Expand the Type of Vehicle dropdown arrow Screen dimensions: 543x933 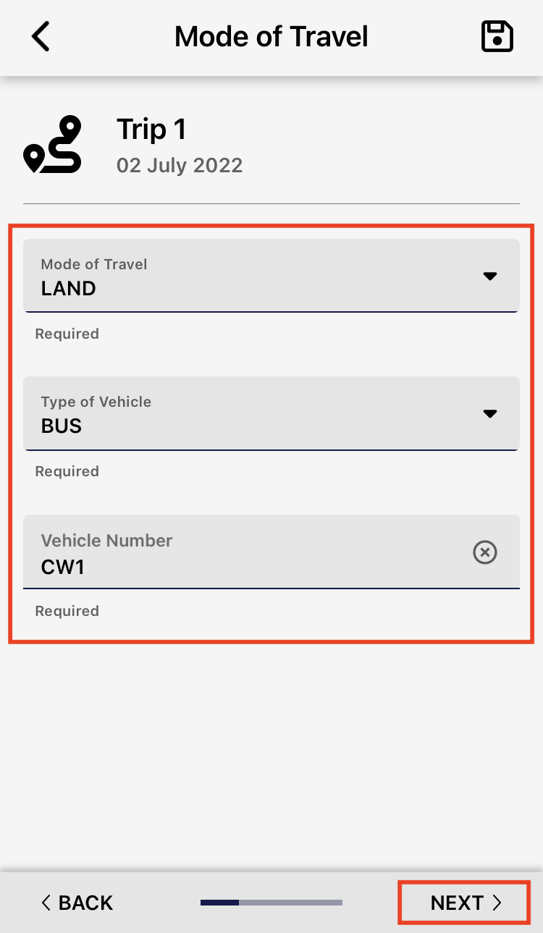tap(490, 413)
